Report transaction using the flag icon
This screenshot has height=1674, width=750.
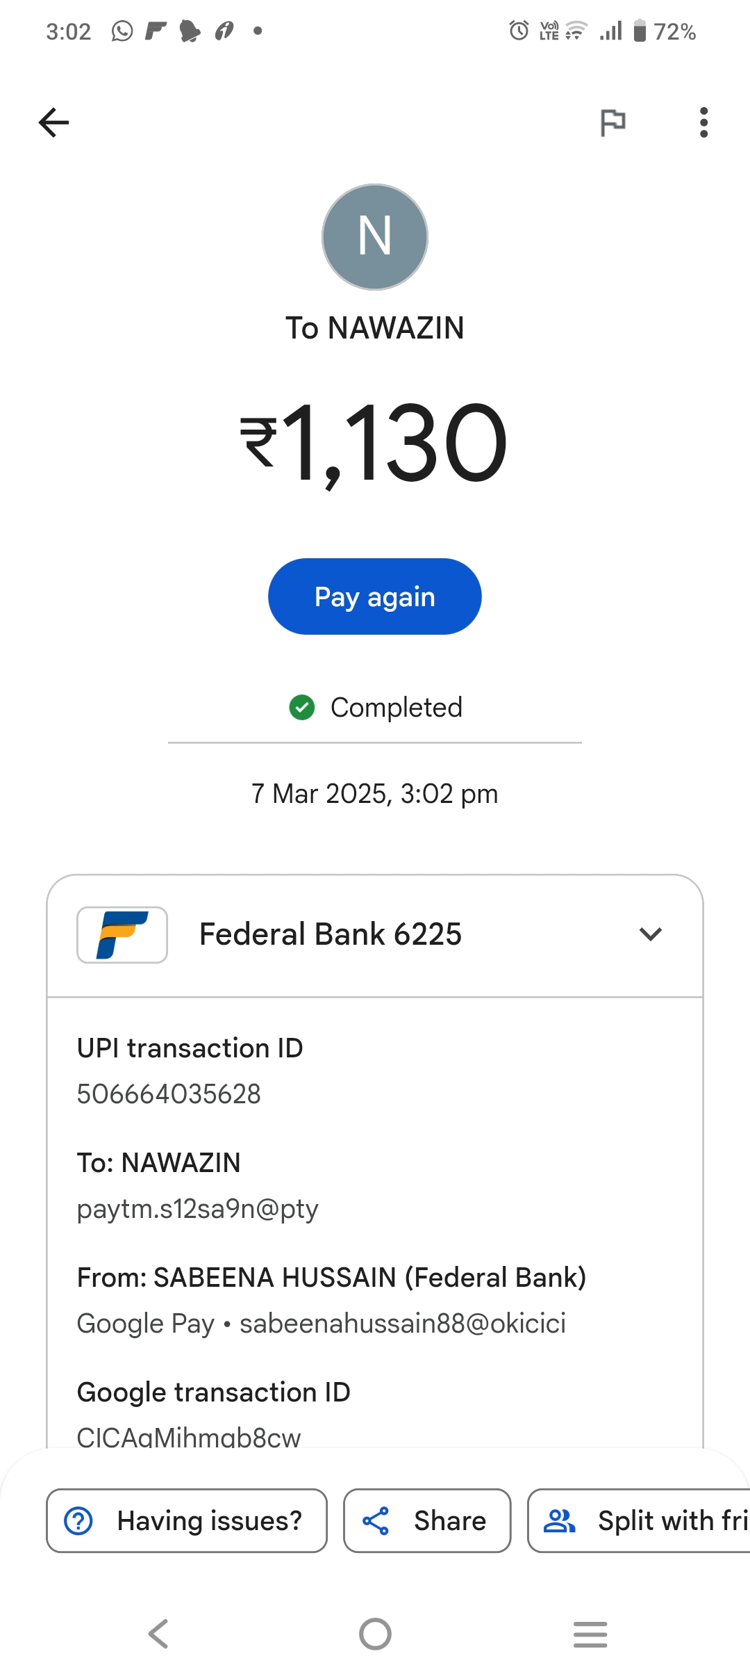tap(612, 122)
